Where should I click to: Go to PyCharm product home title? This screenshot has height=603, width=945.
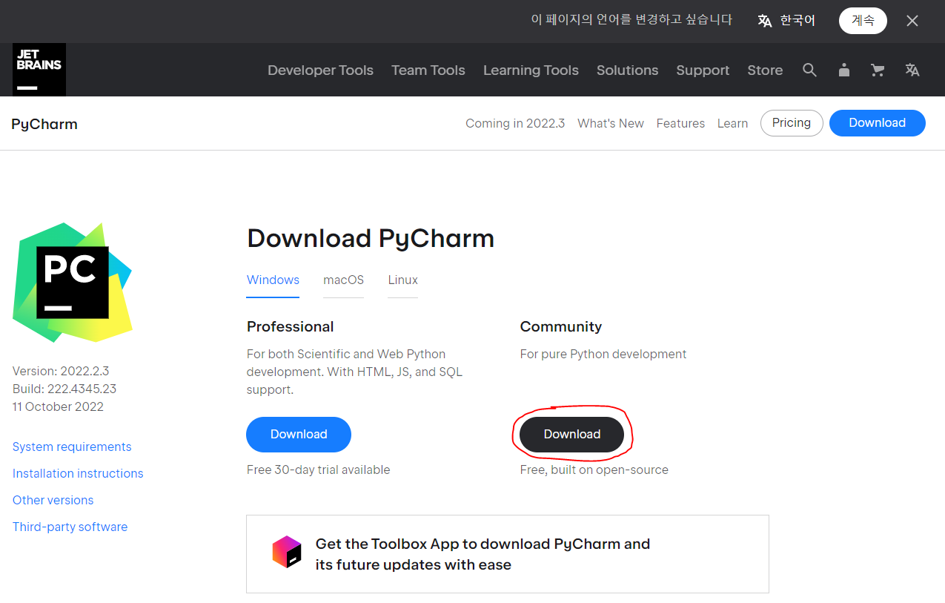[x=44, y=124]
